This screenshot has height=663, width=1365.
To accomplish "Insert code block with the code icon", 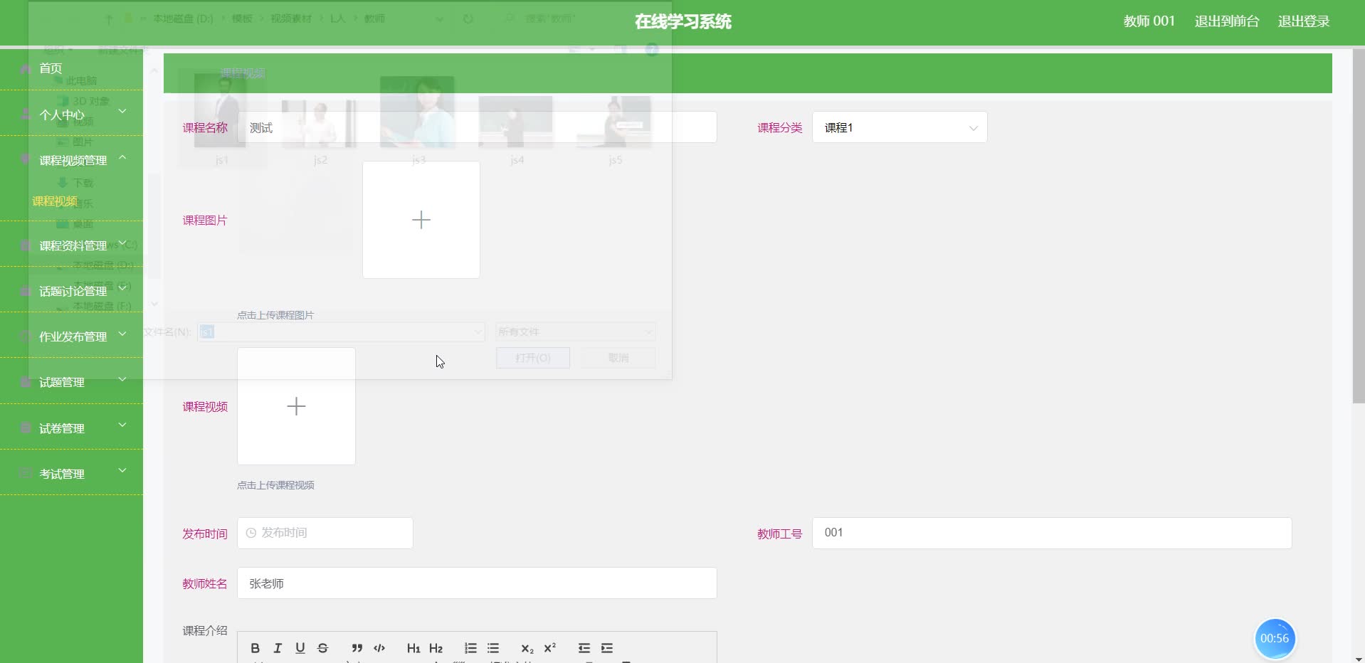I will 379,648.
